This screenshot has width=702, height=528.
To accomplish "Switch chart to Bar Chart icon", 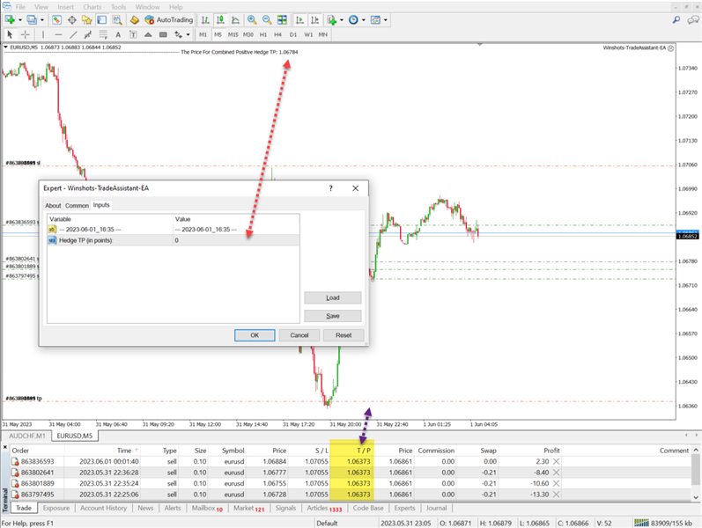I will click(205, 19).
